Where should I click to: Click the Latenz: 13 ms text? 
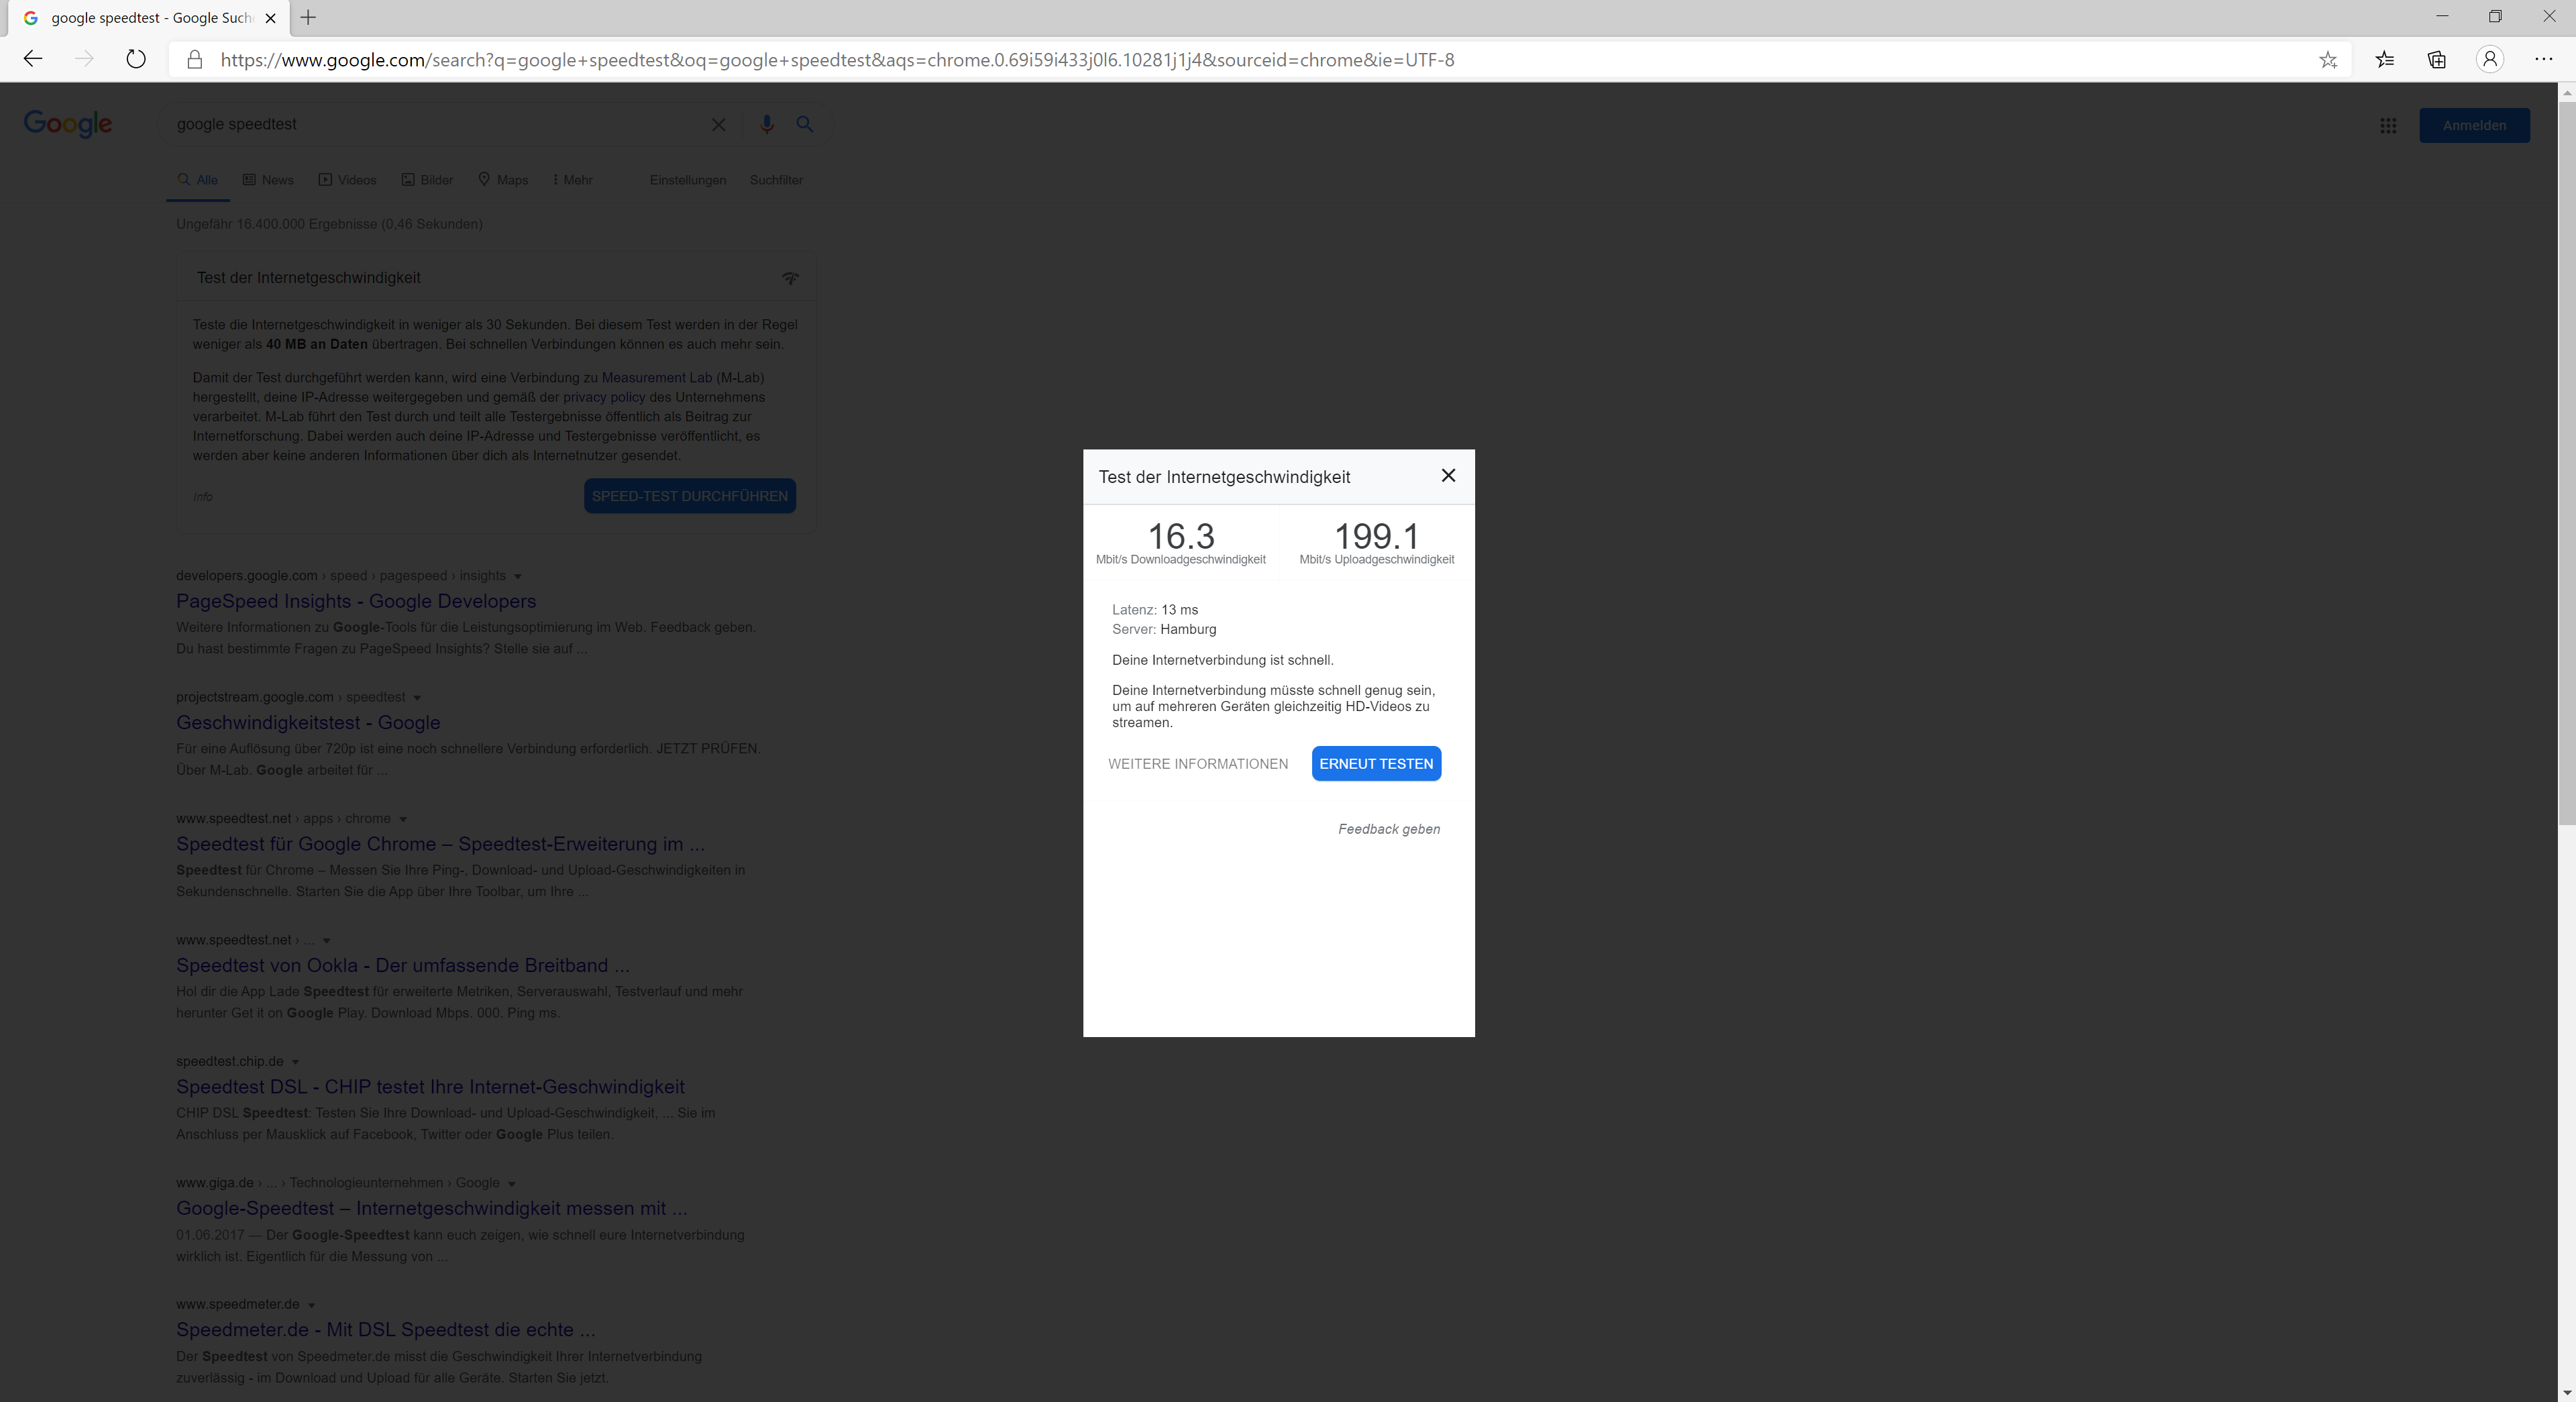coord(1155,610)
